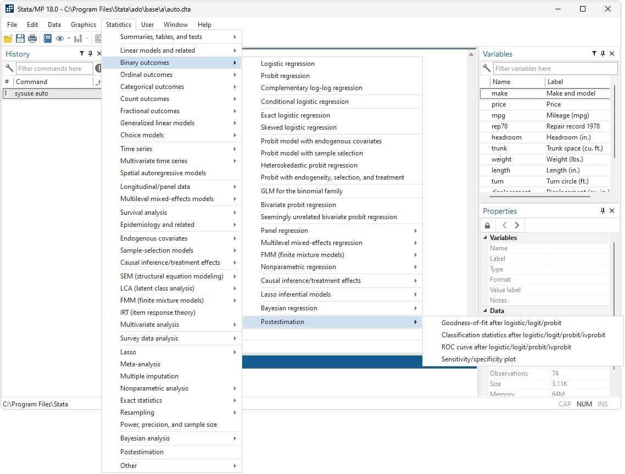625x474 pixels.
Task: Click the Print icon in the toolbar
Action: [x=33, y=38]
